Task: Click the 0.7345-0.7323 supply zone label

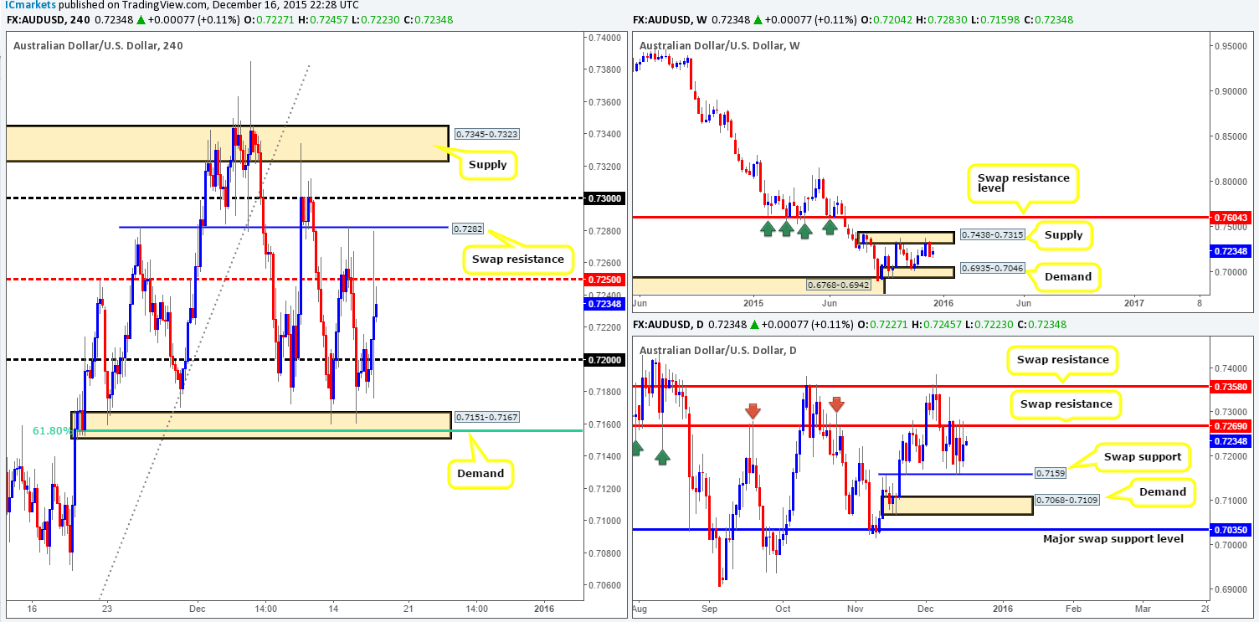Action: (486, 134)
